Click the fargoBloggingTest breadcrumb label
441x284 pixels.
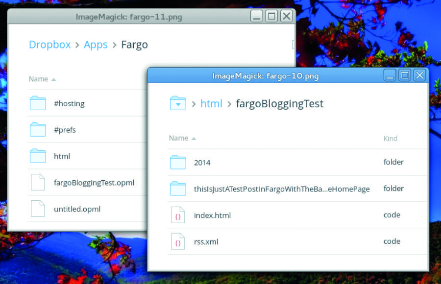pyautogui.click(x=280, y=104)
